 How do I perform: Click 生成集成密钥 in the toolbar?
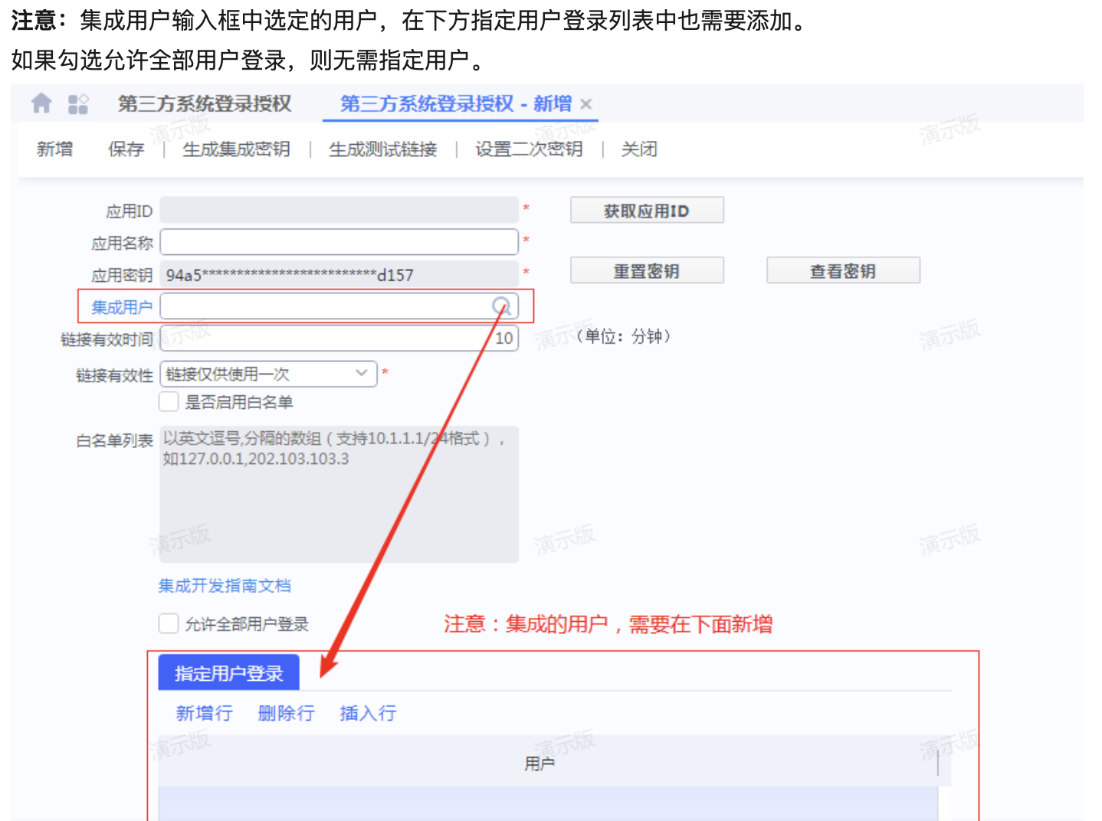pos(237,149)
